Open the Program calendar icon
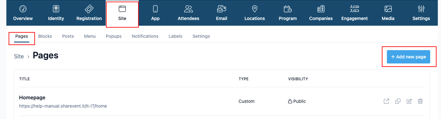 coord(288,9)
